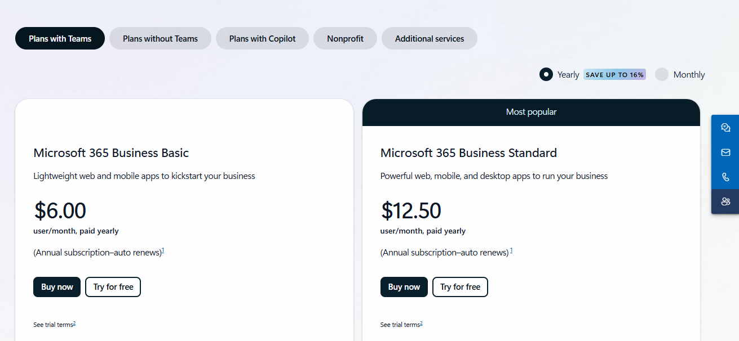
Task: Click the Microsoft 365 Business Standard heading
Action: (468, 152)
